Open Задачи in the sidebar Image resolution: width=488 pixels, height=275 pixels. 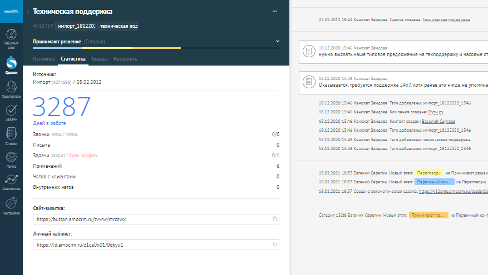coord(11,113)
